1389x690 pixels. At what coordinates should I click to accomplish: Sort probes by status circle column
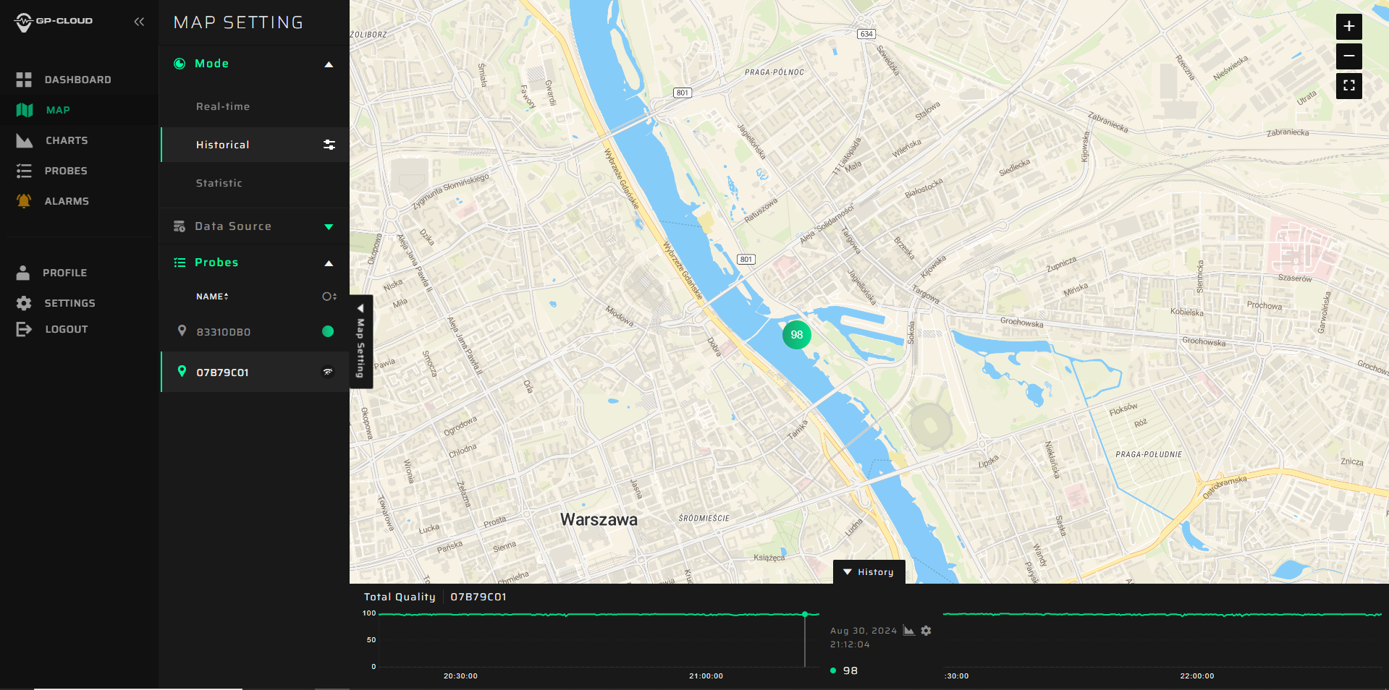[x=329, y=297]
